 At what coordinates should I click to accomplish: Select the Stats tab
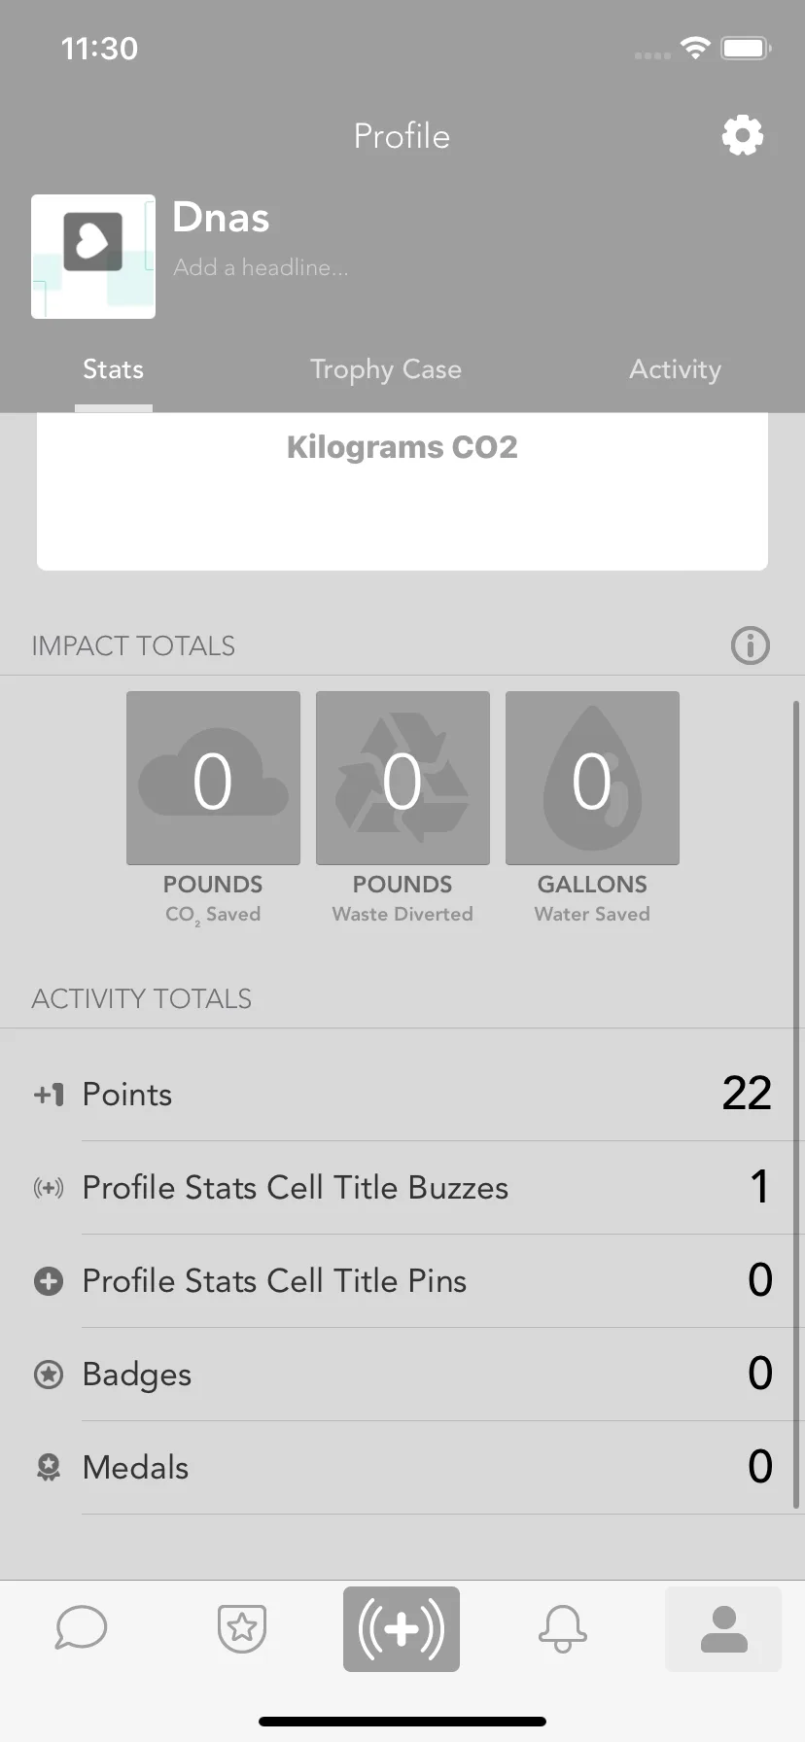[x=113, y=369]
